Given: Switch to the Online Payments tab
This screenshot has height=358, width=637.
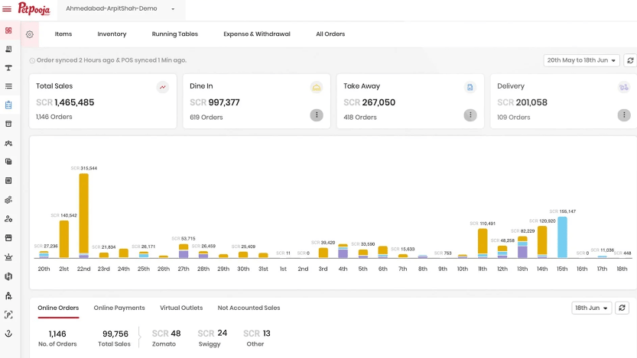Looking at the screenshot, I should tap(119, 308).
